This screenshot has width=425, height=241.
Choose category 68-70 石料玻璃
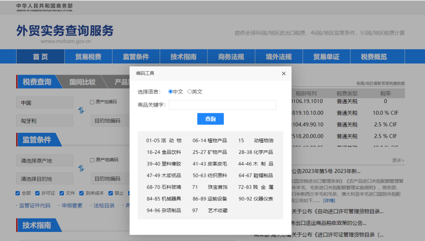[164, 187]
